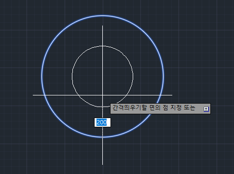Open the dynamic prompt options arrow icon

(x=206, y=109)
